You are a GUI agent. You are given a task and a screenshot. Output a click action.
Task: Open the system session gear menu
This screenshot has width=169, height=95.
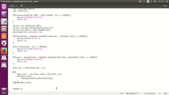pyautogui.click(x=167, y=2)
